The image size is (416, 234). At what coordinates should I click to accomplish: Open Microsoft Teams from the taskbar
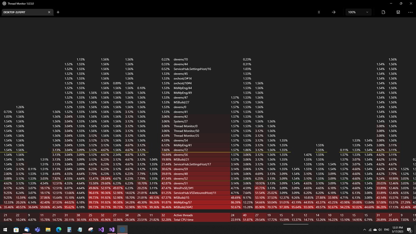tap(37, 229)
